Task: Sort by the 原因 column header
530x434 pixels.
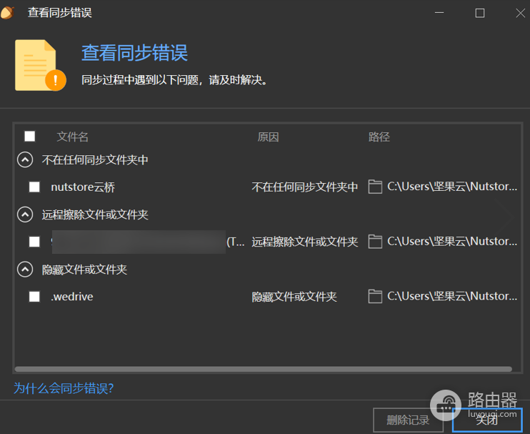Action: pyautogui.click(x=268, y=137)
